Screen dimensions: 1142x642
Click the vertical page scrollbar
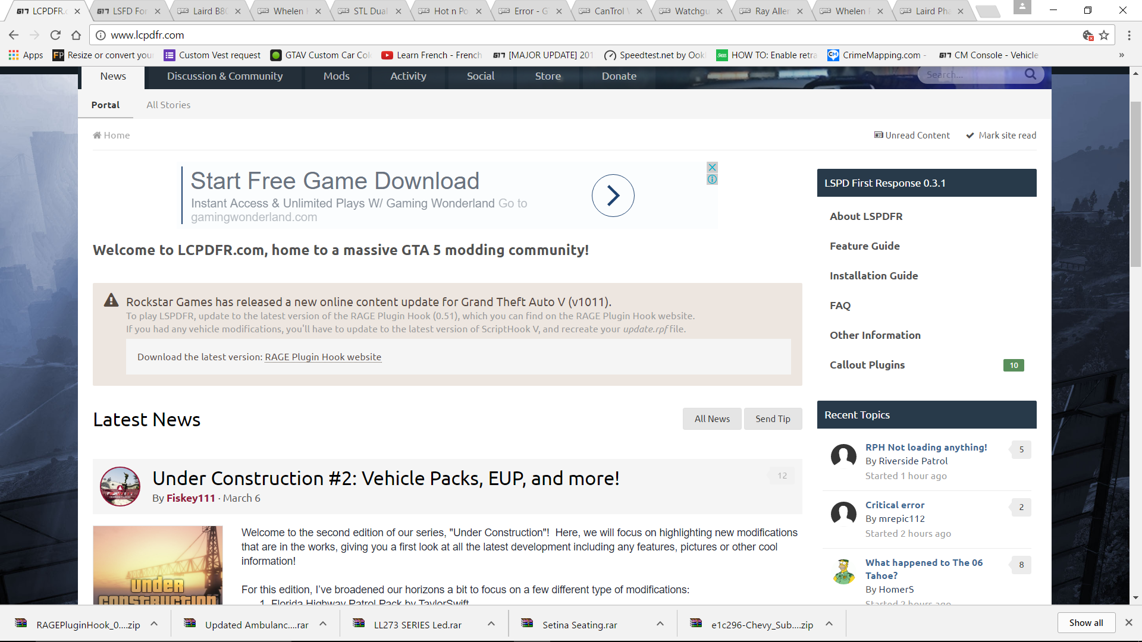tap(1135, 184)
